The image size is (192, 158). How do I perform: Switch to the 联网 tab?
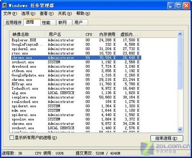coord(64,23)
